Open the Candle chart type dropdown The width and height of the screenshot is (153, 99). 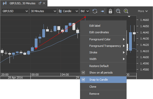[x=68, y=11]
